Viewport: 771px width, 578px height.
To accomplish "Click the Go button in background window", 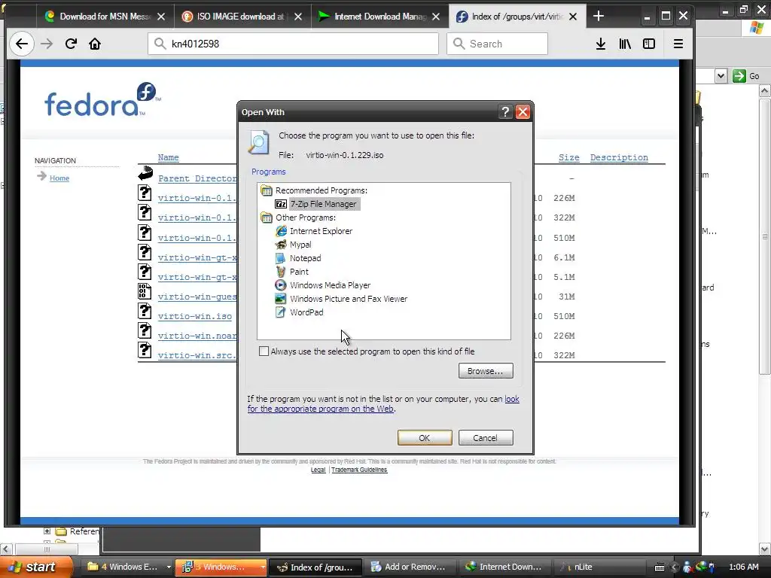I will pyautogui.click(x=747, y=76).
